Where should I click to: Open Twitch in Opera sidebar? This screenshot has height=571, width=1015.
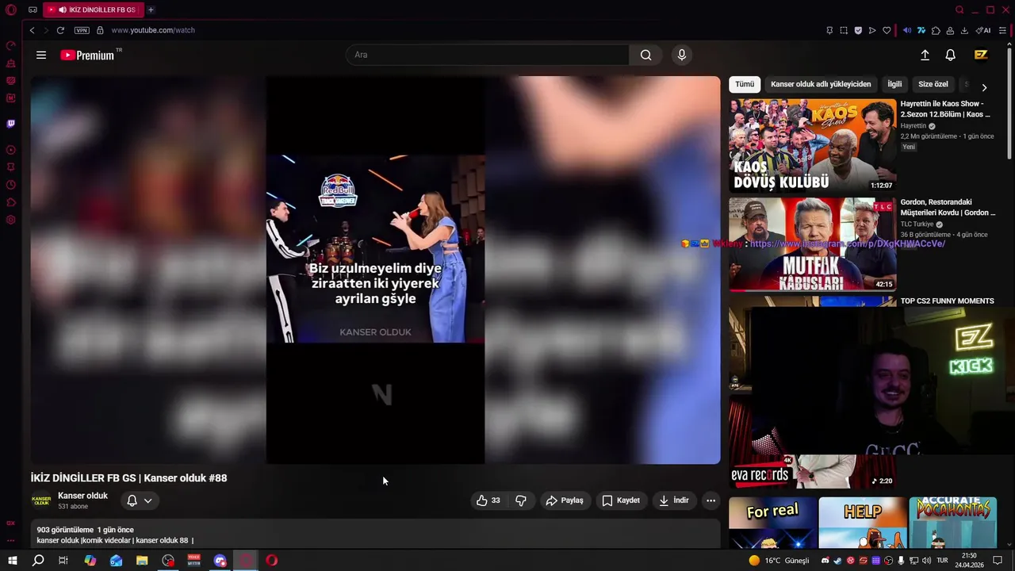[11, 124]
